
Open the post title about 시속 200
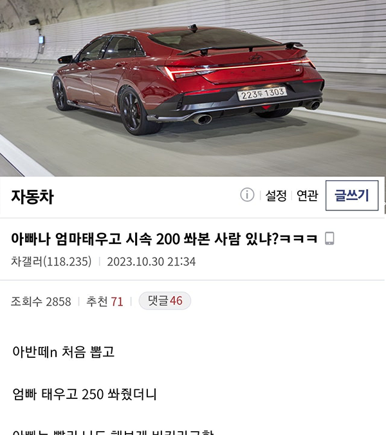click(164, 239)
